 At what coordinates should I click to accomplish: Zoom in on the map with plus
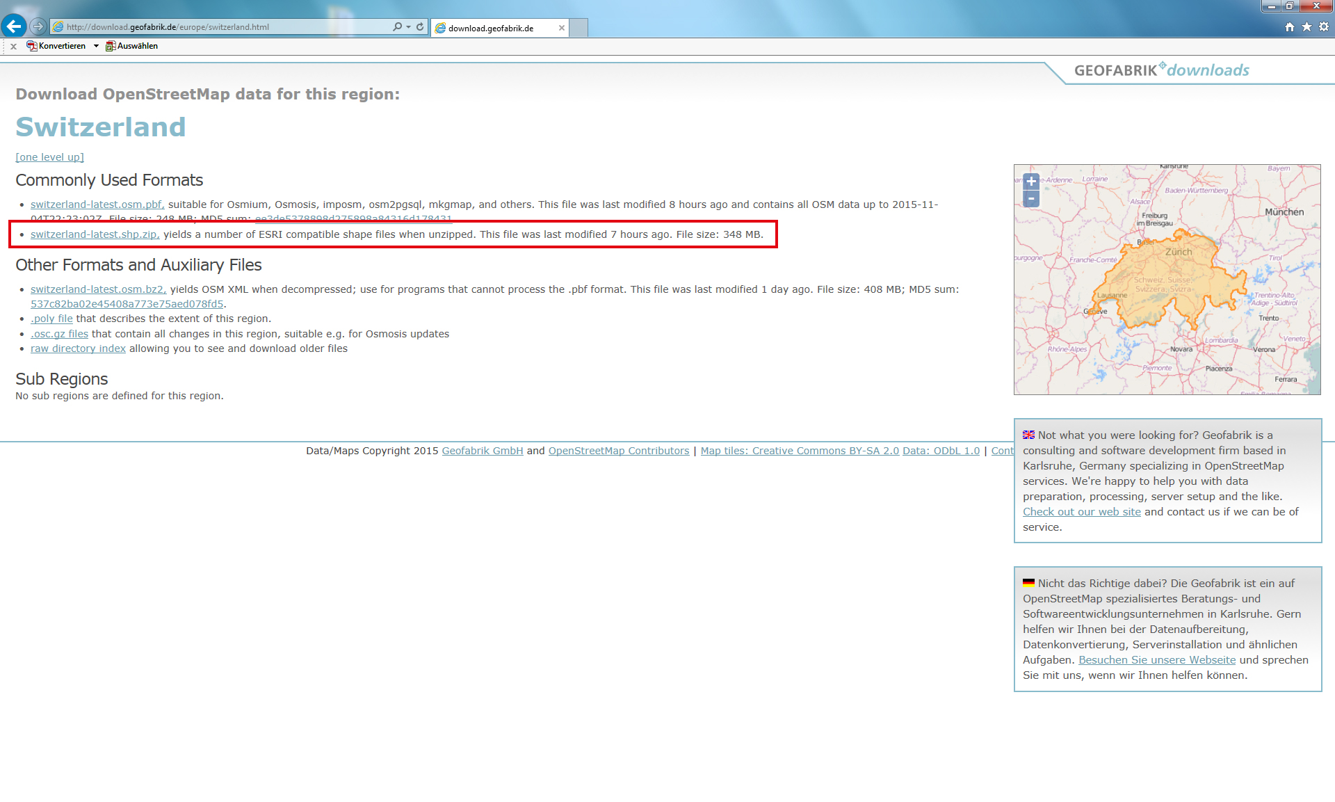pyautogui.click(x=1031, y=182)
